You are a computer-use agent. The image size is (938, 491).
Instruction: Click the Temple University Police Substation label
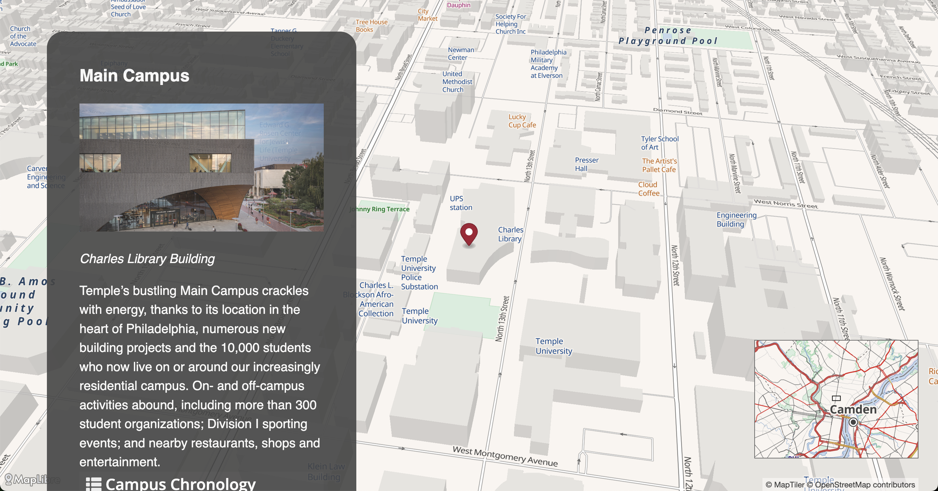coord(419,273)
